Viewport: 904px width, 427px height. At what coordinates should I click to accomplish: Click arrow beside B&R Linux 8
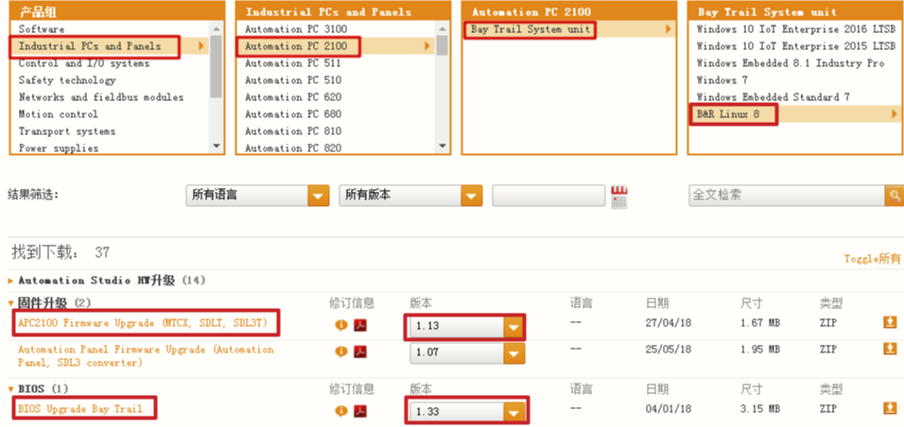(895, 114)
